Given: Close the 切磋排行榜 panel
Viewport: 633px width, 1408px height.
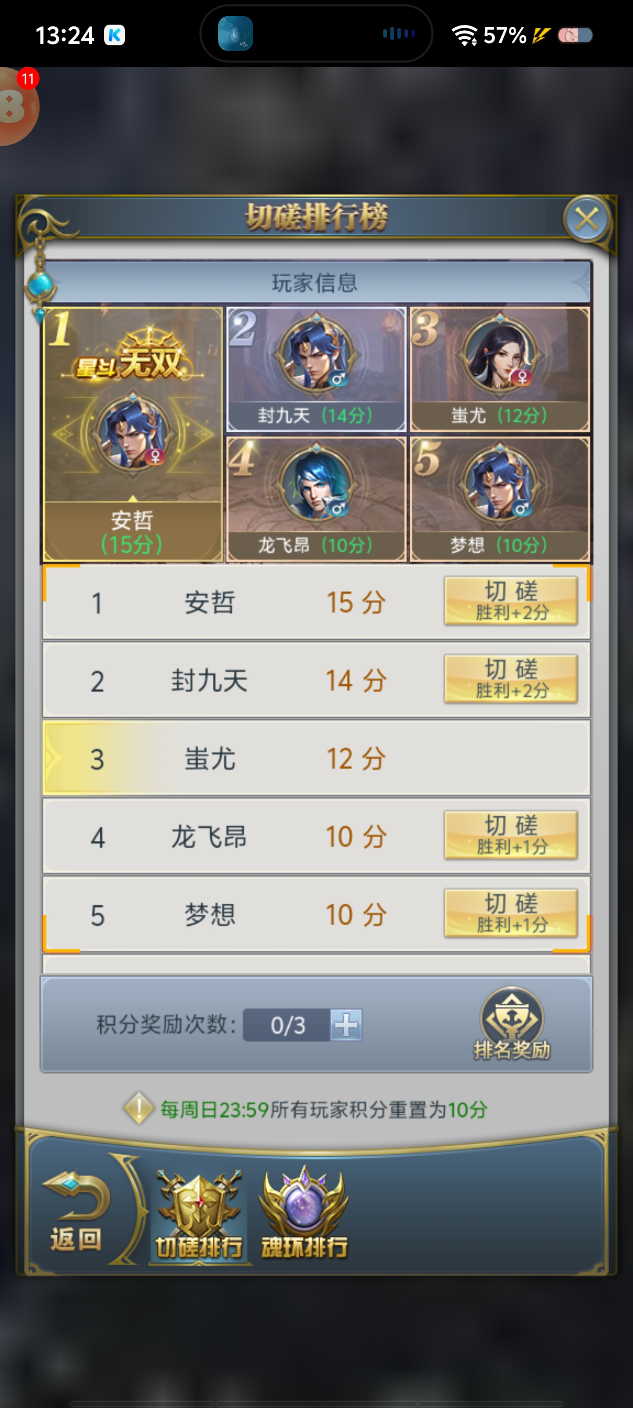Looking at the screenshot, I should (586, 220).
